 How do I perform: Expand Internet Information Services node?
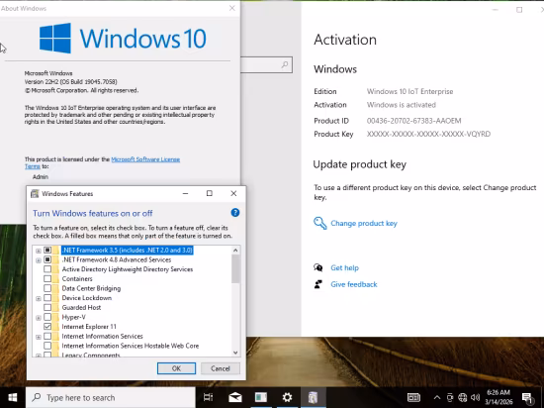point(39,337)
